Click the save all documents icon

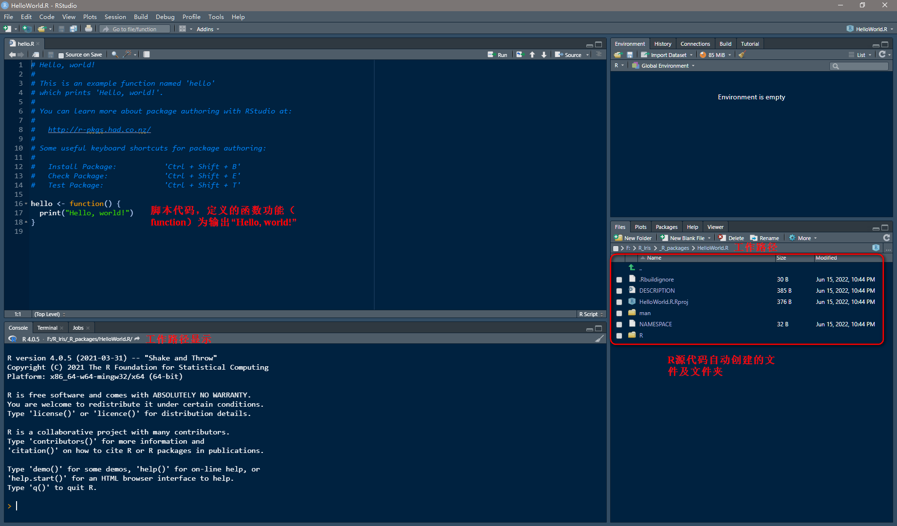point(73,29)
